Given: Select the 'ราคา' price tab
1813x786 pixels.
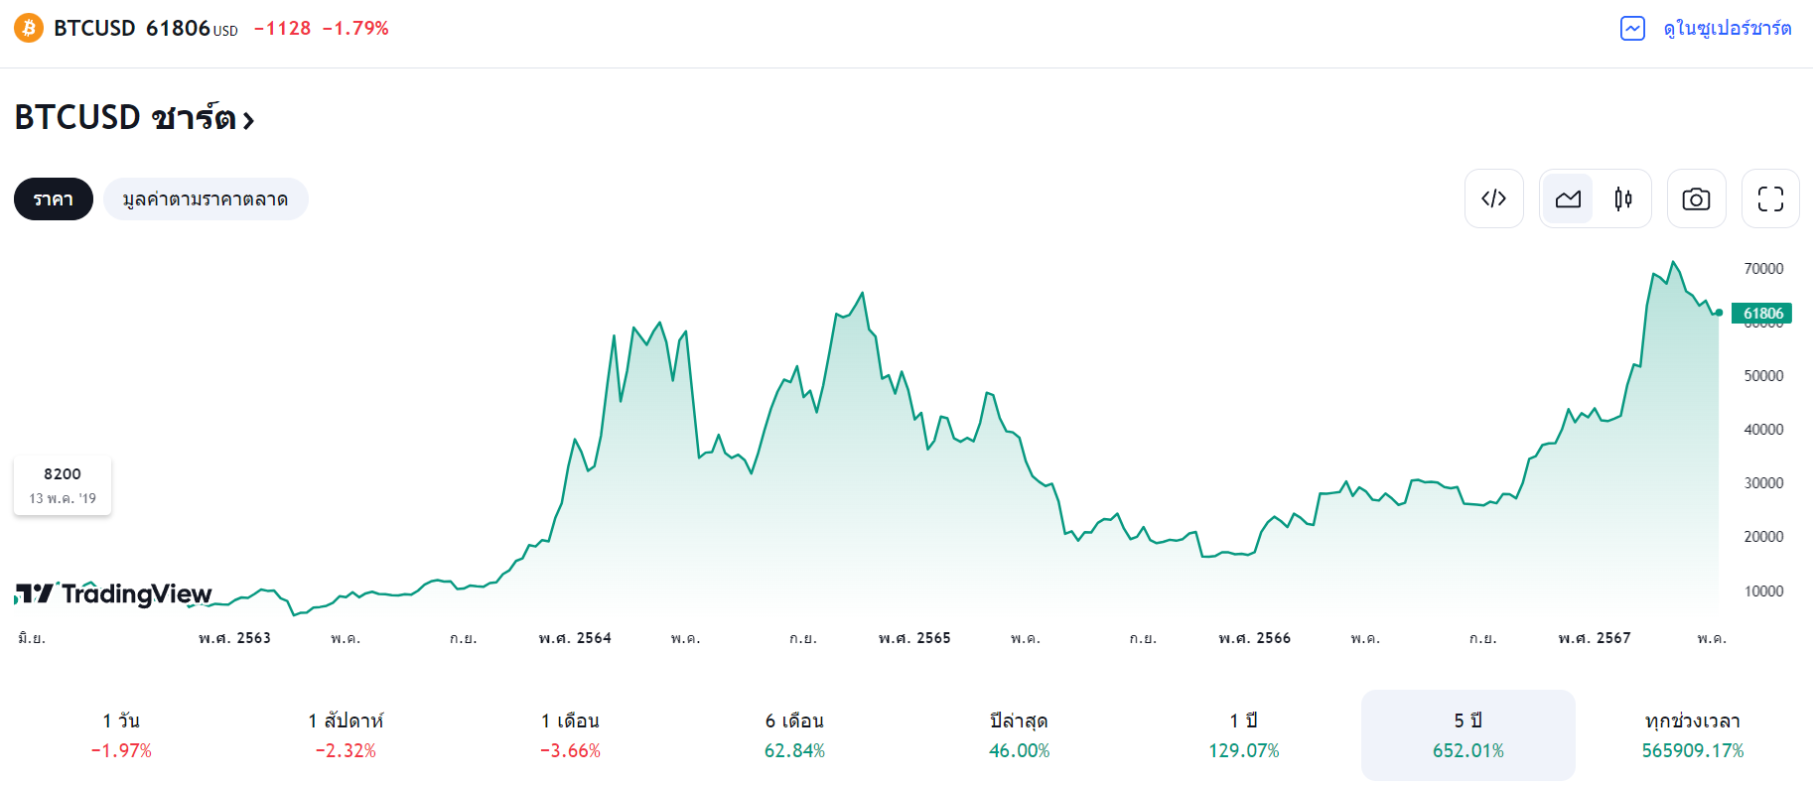Looking at the screenshot, I should coord(54,199).
